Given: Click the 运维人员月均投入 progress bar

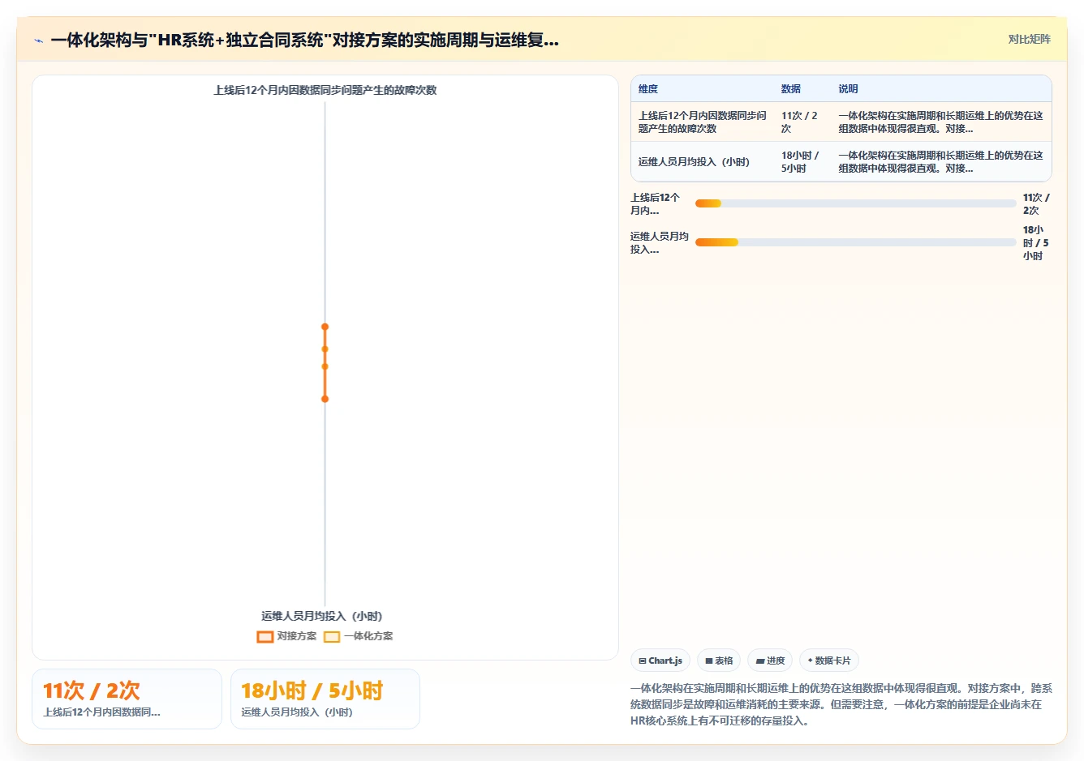Looking at the screenshot, I should click(855, 242).
